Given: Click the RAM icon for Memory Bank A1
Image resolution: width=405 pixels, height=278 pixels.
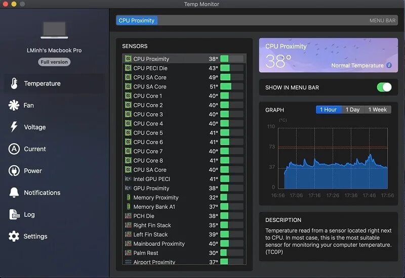Looking at the screenshot, I should pos(129,206).
